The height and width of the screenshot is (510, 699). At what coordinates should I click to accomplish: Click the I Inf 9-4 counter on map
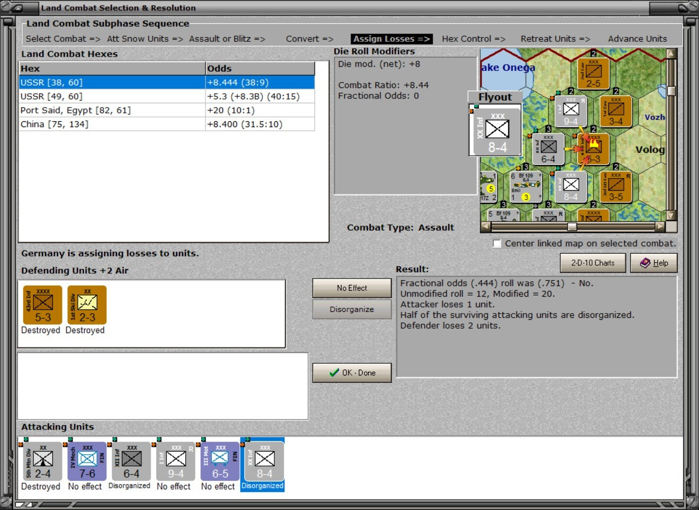pos(570,111)
